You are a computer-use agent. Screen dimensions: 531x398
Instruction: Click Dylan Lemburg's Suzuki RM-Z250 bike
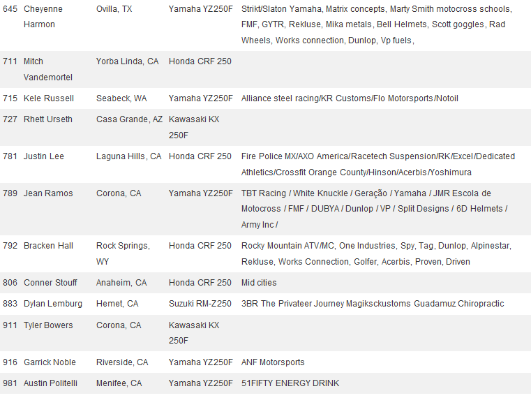pyautogui.click(x=200, y=304)
